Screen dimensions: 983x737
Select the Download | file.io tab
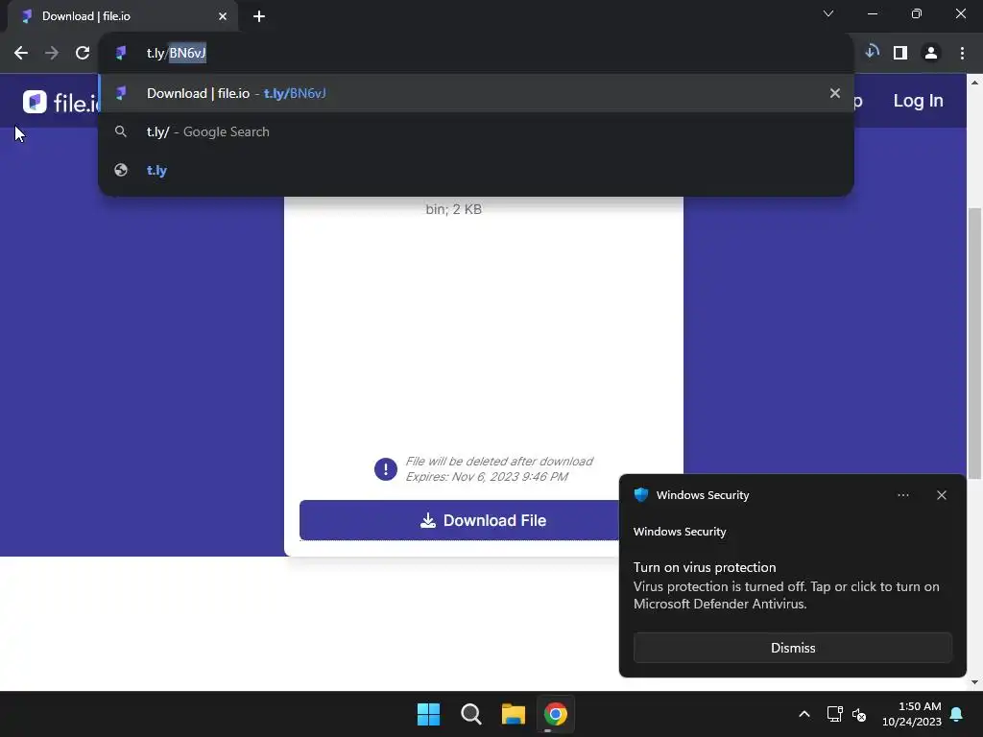[122, 16]
